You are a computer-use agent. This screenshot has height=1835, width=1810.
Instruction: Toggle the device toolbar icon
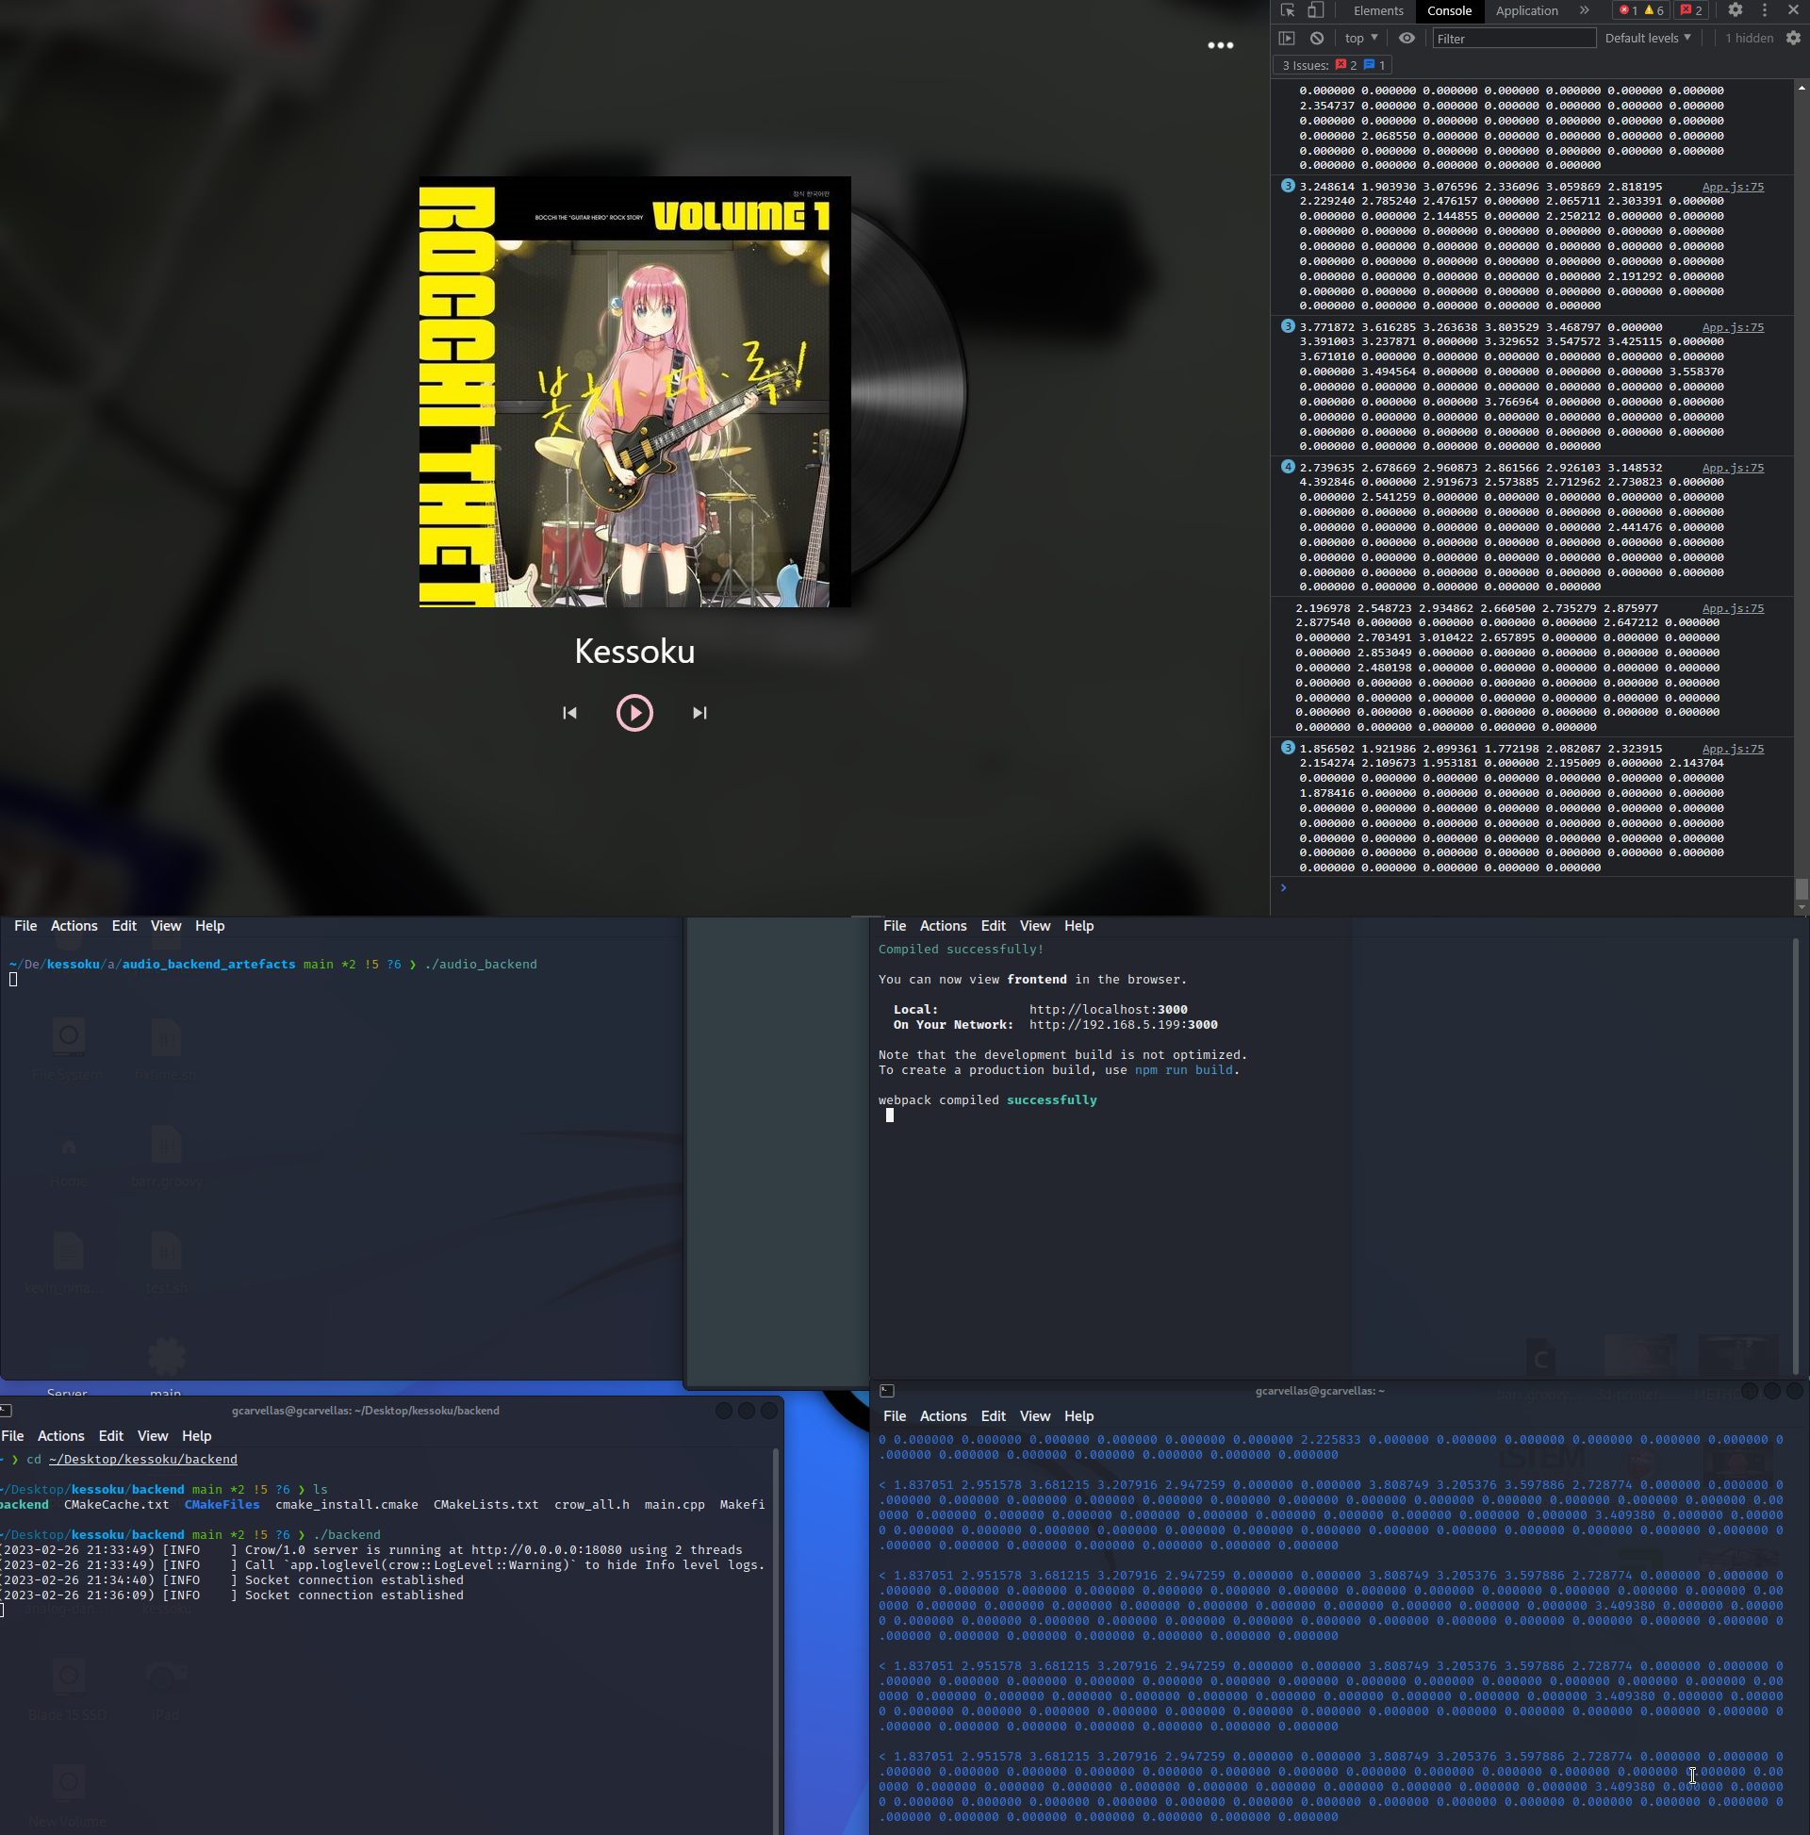point(1315,10)
